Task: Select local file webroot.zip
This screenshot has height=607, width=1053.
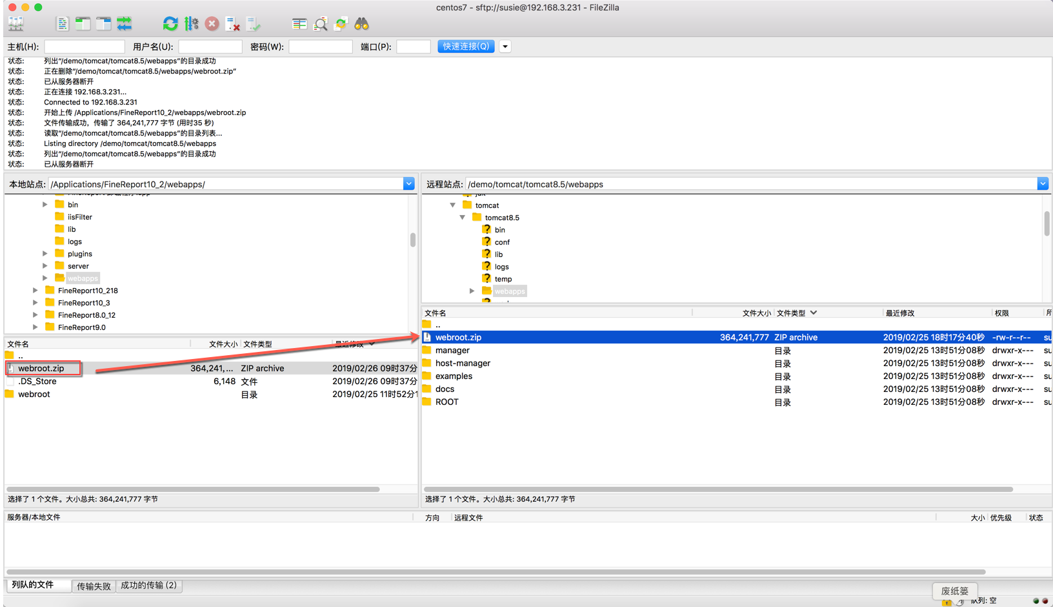Action: coord(211,368)
